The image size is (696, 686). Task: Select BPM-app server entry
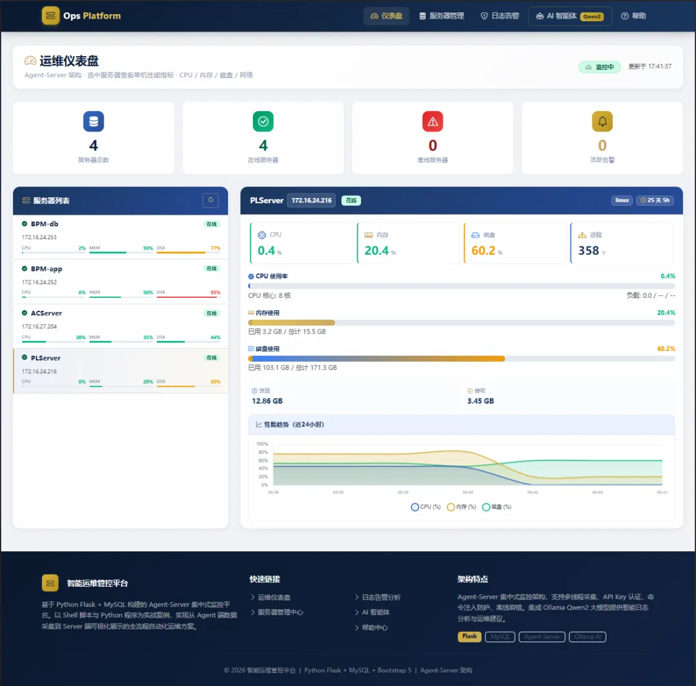121,282
